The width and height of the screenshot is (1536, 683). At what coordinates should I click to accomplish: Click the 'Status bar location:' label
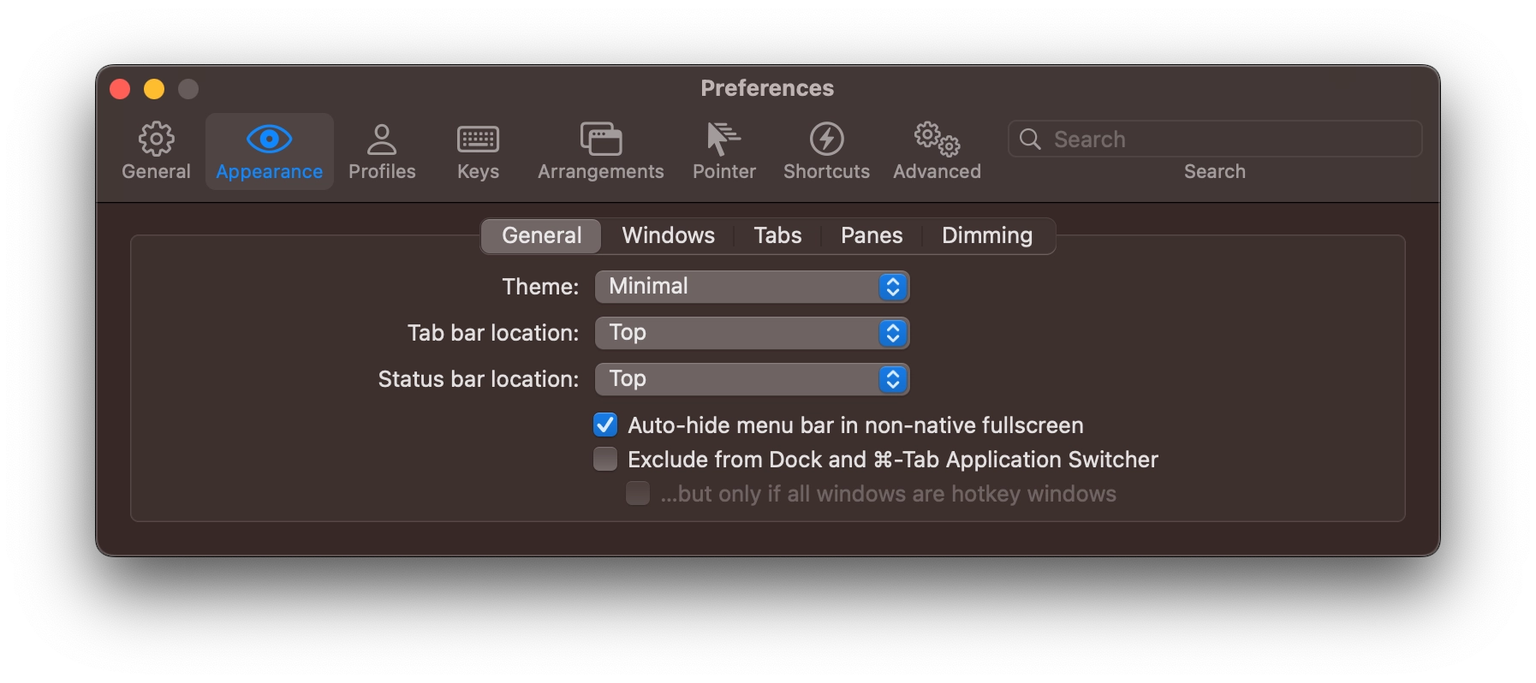click(479, 379)
